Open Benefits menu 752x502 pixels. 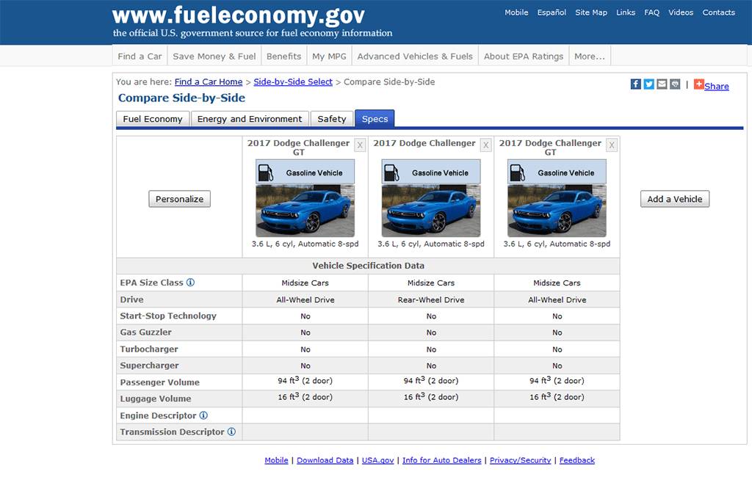[283, 56]
